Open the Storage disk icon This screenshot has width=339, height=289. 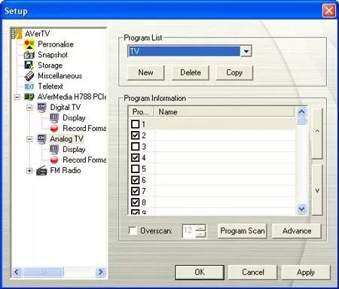click(x=29, y=65)
